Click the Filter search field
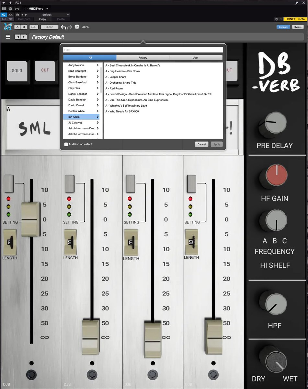The width and height of the screenshot is (308, 389). (143, 50)
